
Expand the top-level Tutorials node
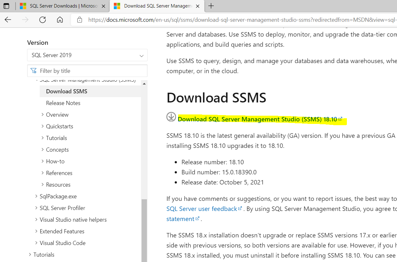click(x=30, y=255)
